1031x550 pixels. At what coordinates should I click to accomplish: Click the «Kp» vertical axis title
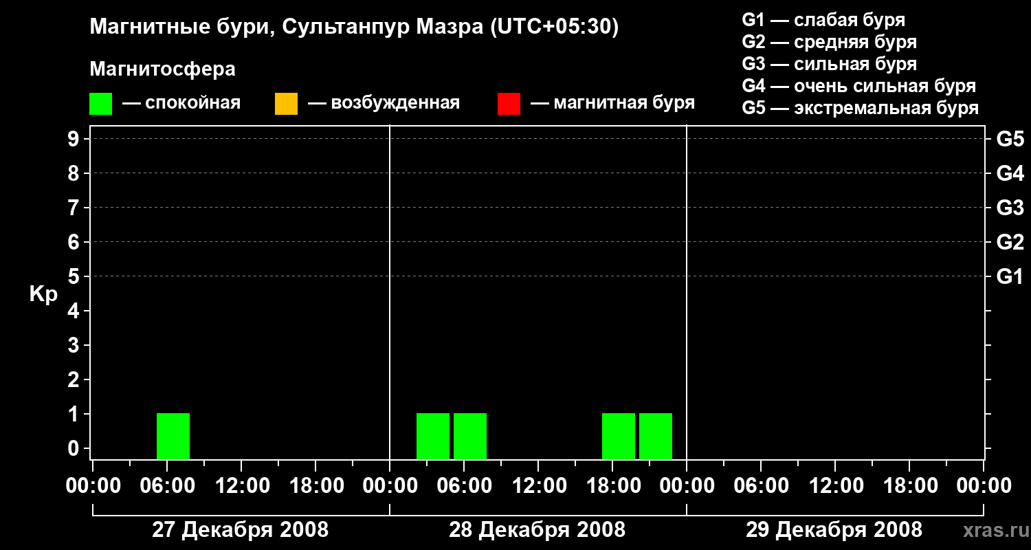point(43,294)
